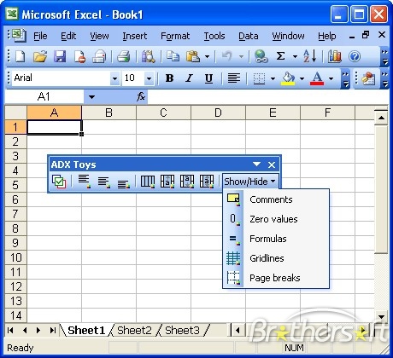Open the Data menu

[249, 36]
